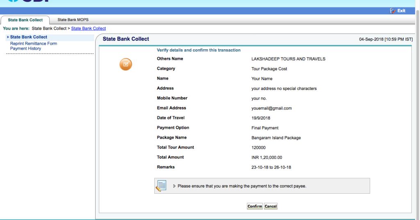Image resolution: width=420 pixels, height=220 pixels.
Task: Click the youemail@gmail.com email value
Action: (x=272, y=108)
